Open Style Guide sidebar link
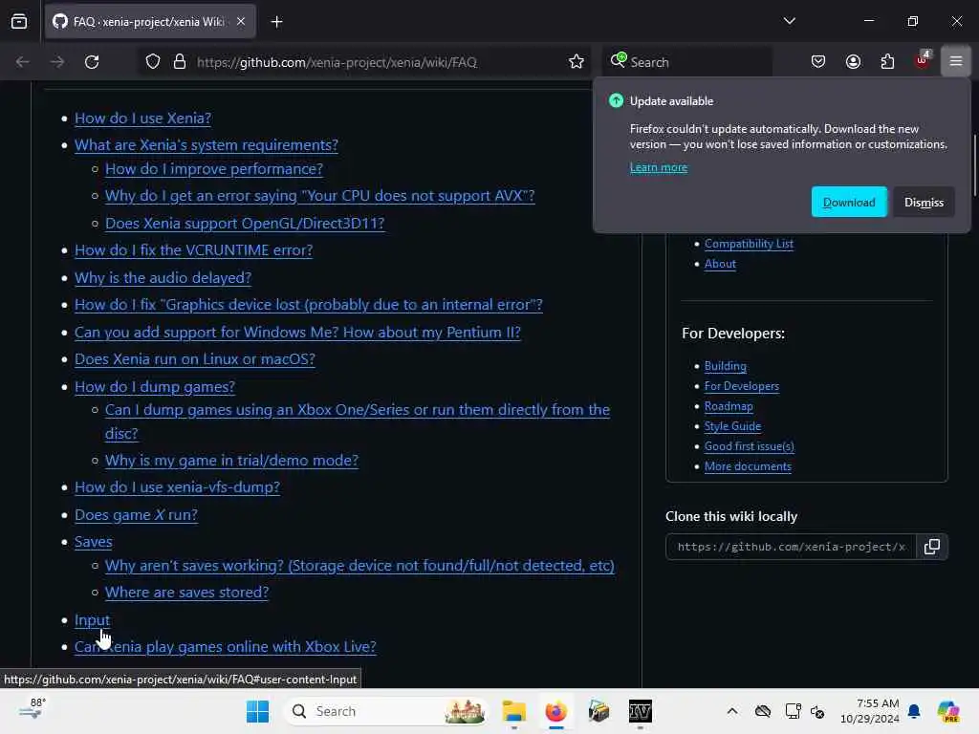 (732, 425)
